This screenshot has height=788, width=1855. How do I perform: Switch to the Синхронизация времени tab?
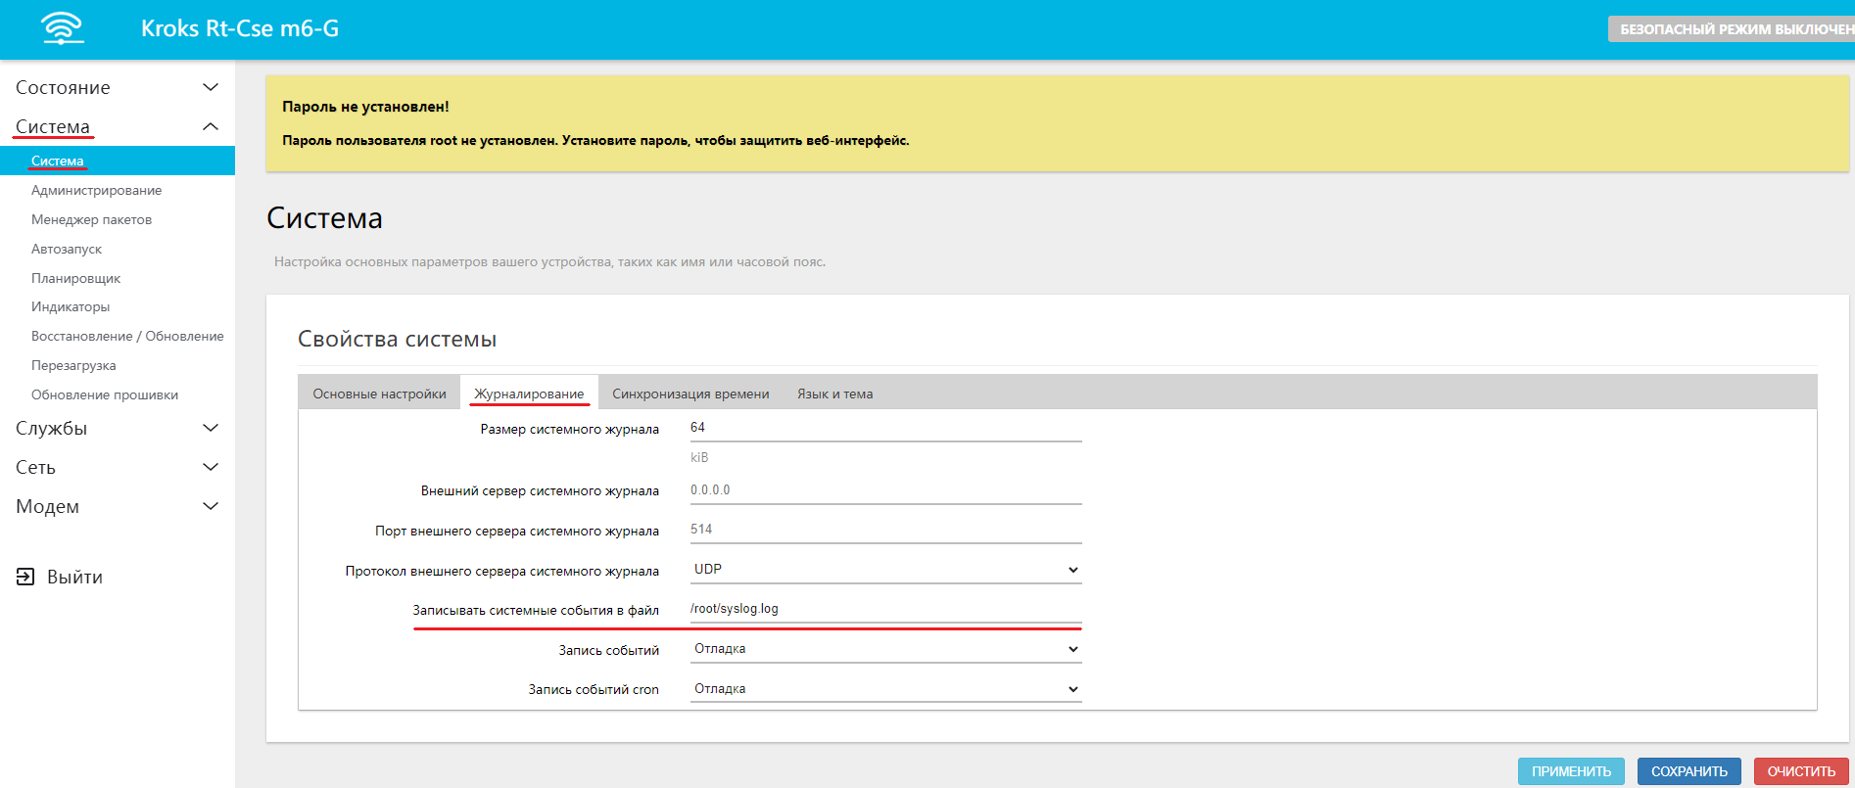[x=690, y=394]
